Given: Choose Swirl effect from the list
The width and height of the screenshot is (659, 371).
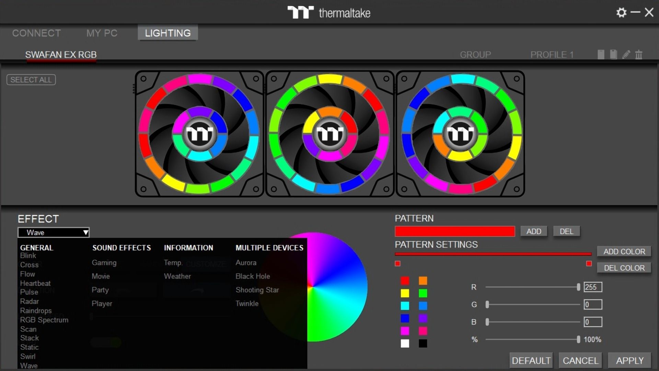Looking at the screenshot, I should click(x=28, y=356).
